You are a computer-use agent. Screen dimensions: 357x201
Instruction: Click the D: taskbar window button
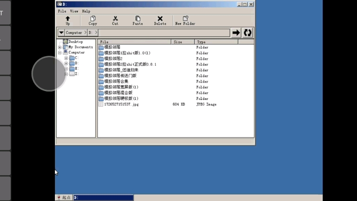pyautogui.click(x=103, y=198)
